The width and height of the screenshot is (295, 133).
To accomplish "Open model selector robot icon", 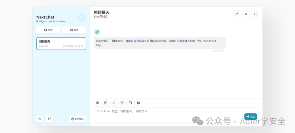I will coord(139,103).
